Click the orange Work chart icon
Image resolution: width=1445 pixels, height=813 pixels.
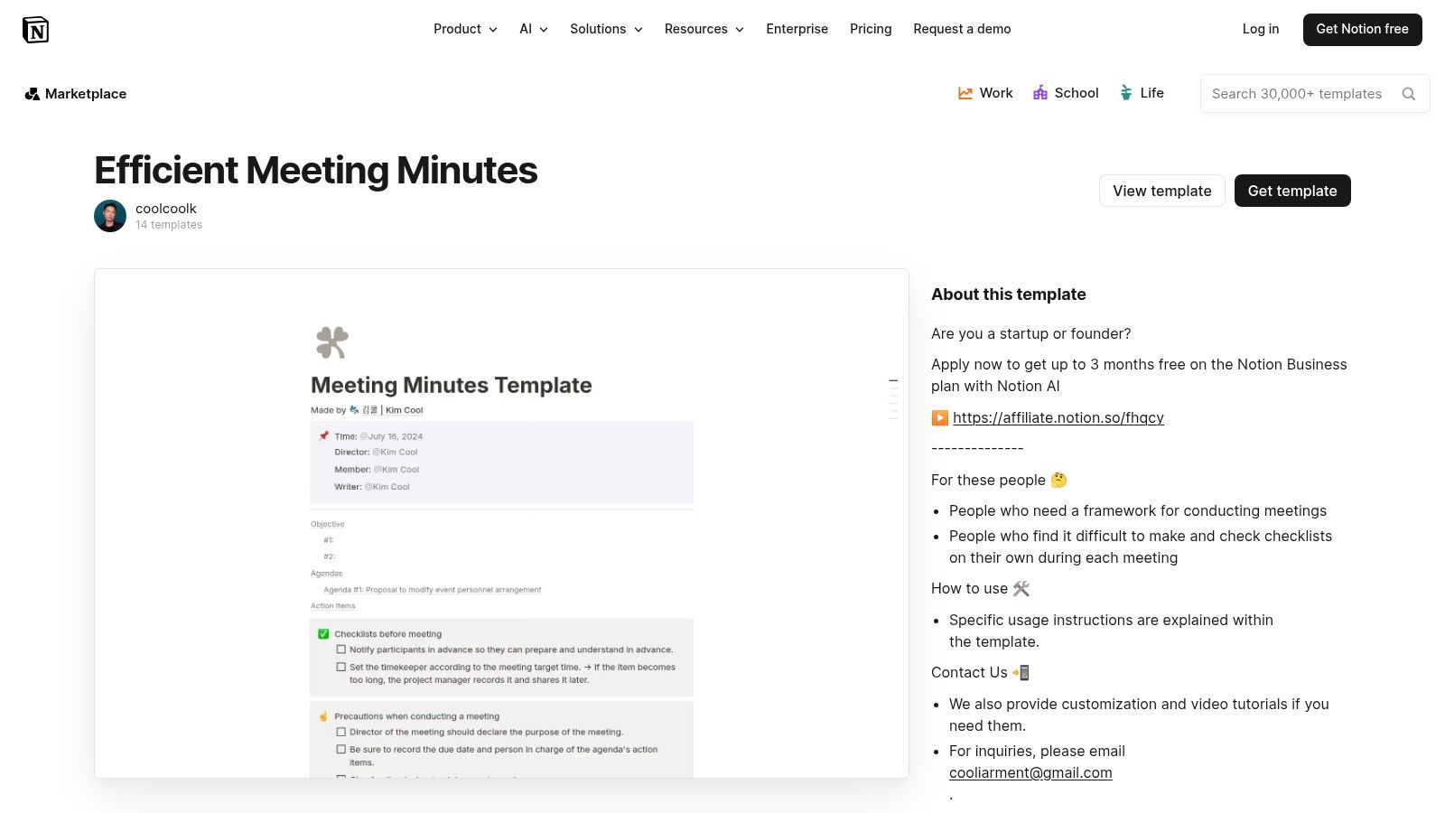click(x=965, y=92)
